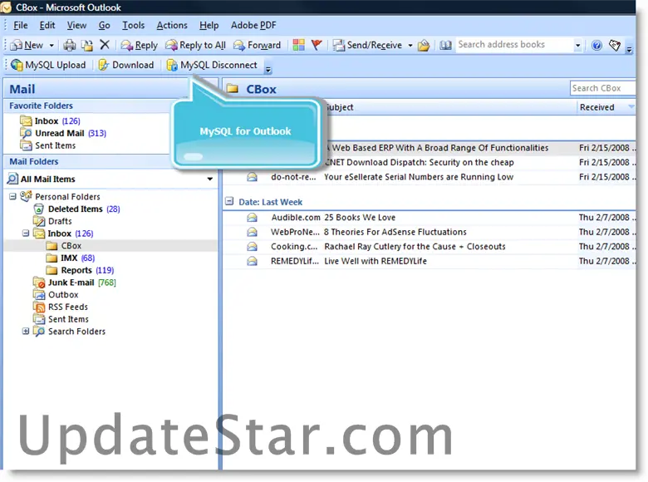Open standard toolbar options arrow

click(629, 49)
